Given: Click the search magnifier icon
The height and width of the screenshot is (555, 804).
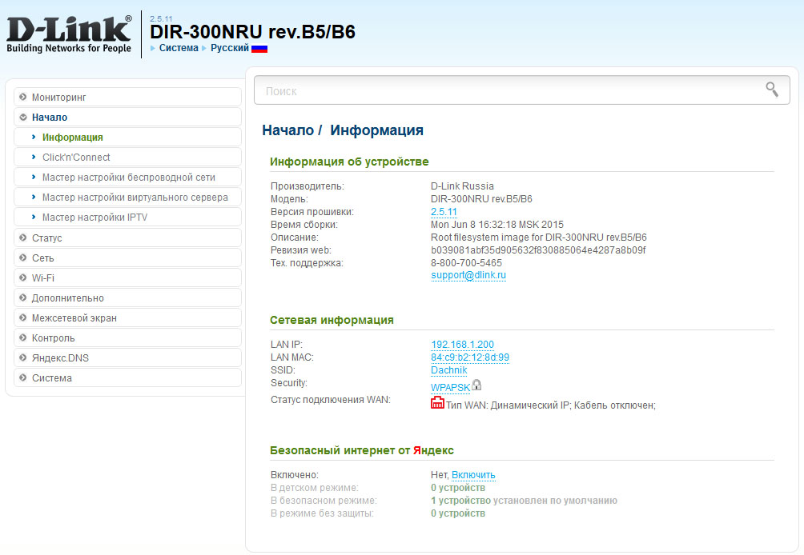Looking at the screenshot, I should (772, 90).
